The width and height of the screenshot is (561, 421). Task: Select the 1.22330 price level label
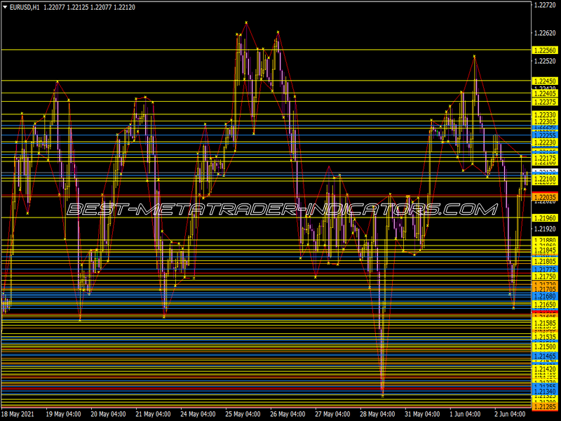(x=545, y=114)
